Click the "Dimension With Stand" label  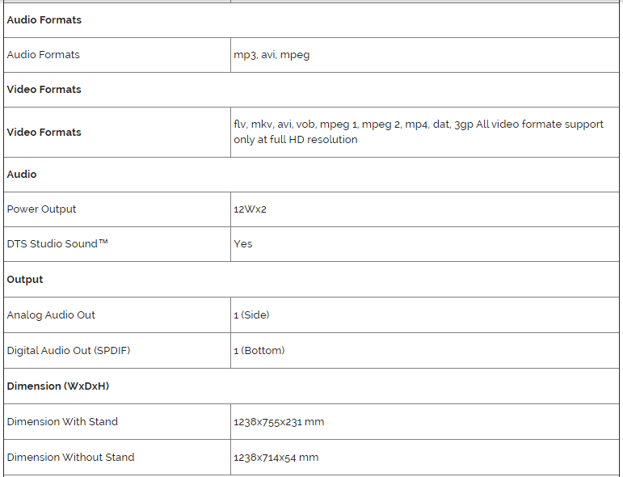pyautogui.click(x=62, y=422)
